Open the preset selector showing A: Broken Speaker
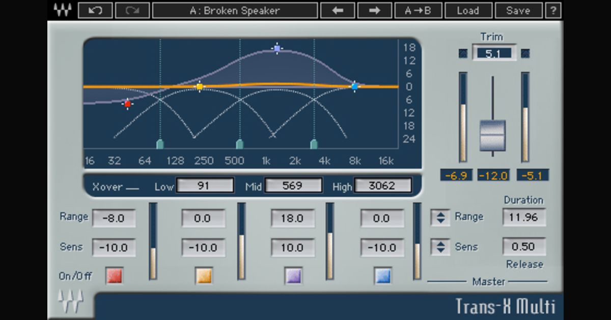 pyautogui.click(x=235, y=10)
